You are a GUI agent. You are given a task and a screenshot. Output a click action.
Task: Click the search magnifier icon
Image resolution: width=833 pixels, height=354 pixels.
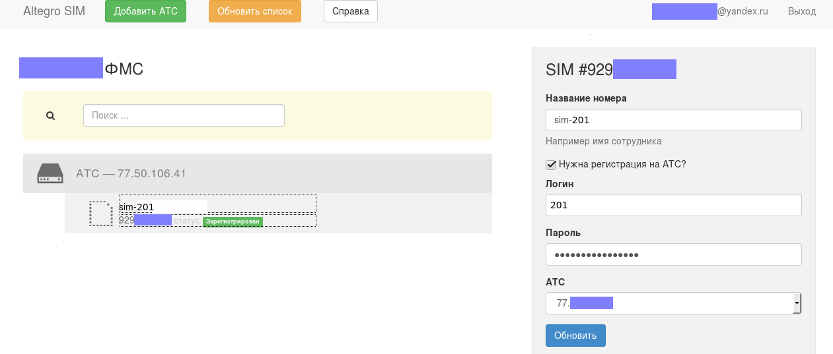[x=50, y=115]
